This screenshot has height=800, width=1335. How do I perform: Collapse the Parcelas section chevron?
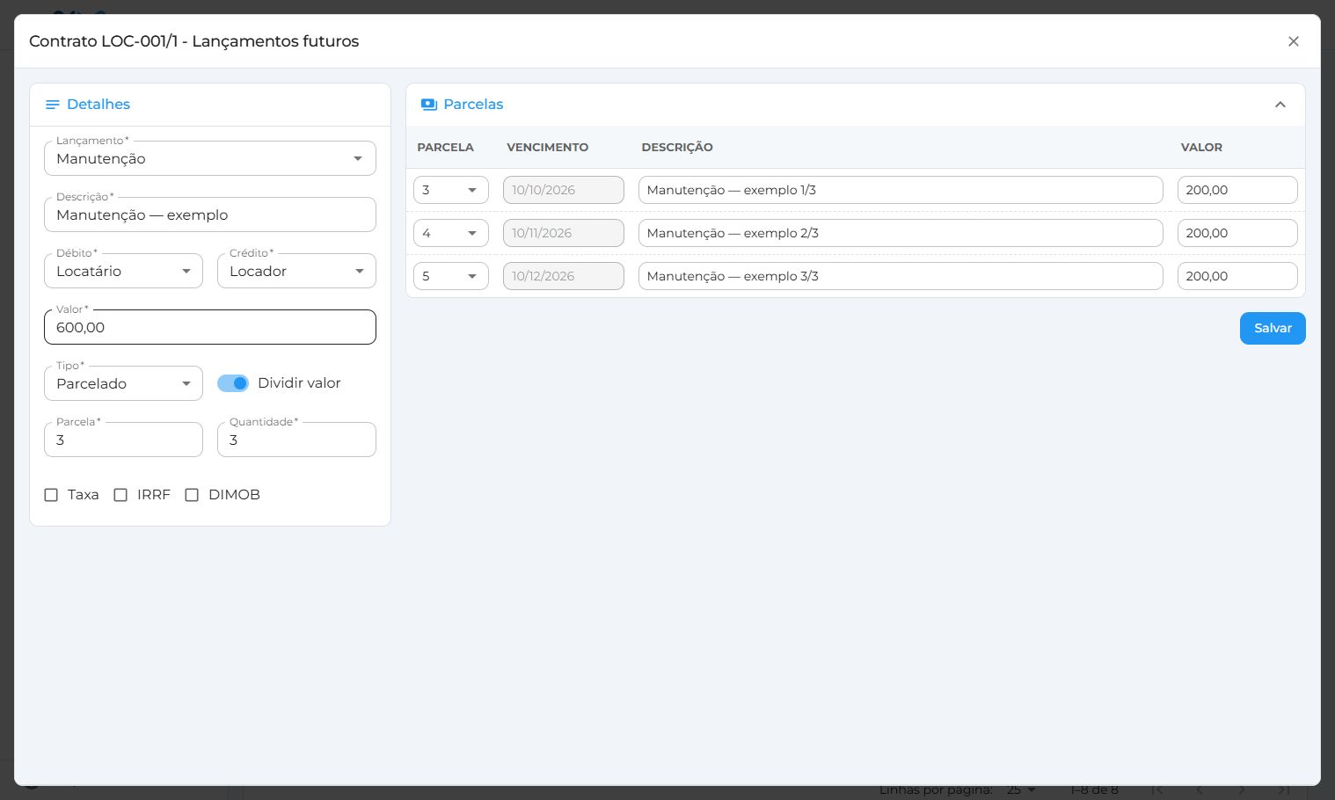click(x=1280, y=105)
